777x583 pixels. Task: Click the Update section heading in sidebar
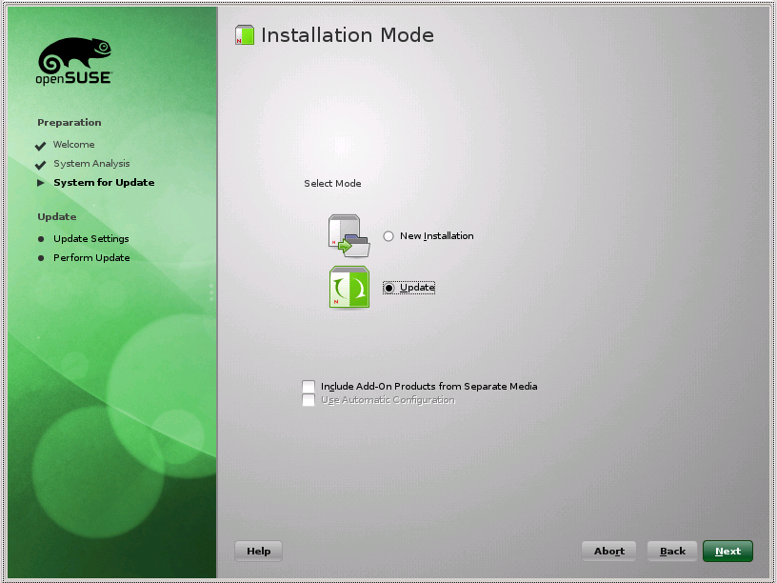coord(57,216)
